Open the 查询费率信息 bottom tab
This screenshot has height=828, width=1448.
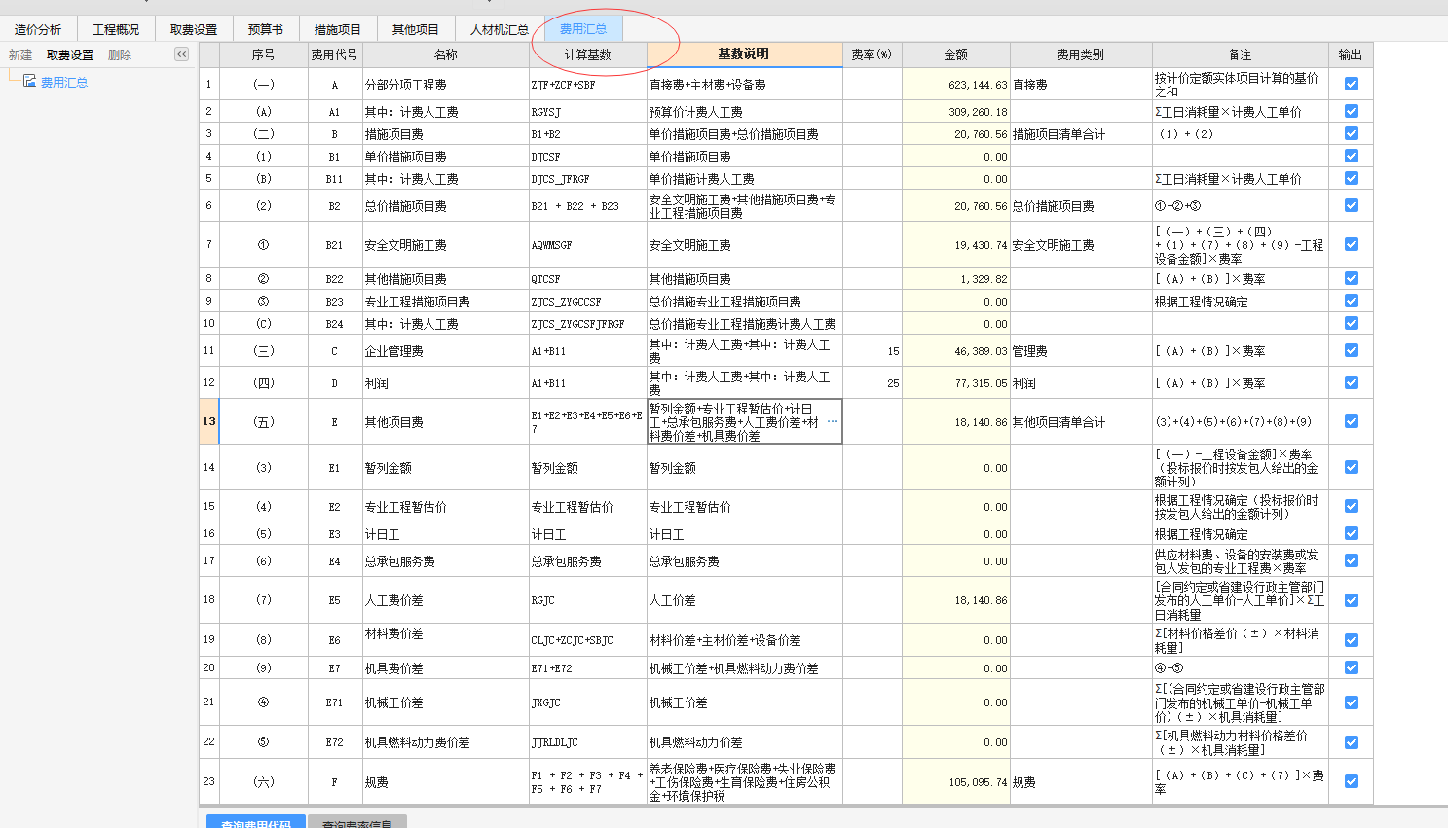(x=357, y=823)
